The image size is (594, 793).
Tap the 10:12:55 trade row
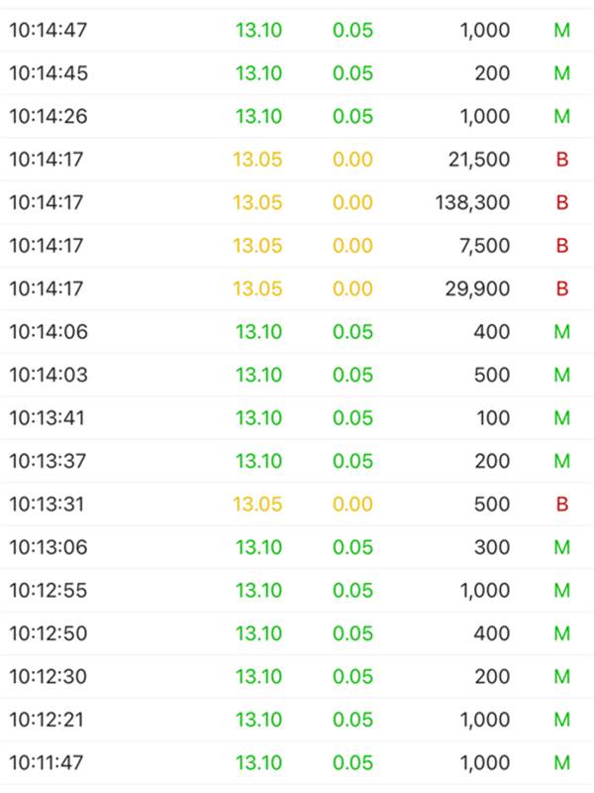[x=297, y=591]
